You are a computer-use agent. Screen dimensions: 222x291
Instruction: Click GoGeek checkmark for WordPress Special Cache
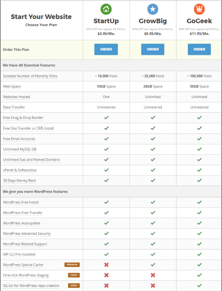[199, 265]
